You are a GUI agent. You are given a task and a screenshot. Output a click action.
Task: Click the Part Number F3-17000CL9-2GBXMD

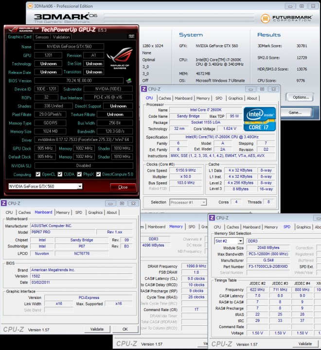pyautogui.click(x=268, y=266)
